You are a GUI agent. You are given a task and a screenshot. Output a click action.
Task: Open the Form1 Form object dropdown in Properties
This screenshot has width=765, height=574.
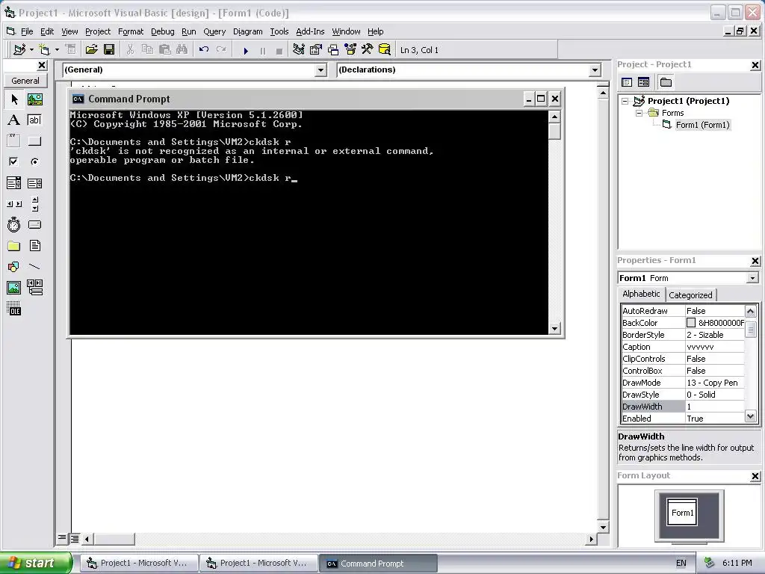point(752,278)
